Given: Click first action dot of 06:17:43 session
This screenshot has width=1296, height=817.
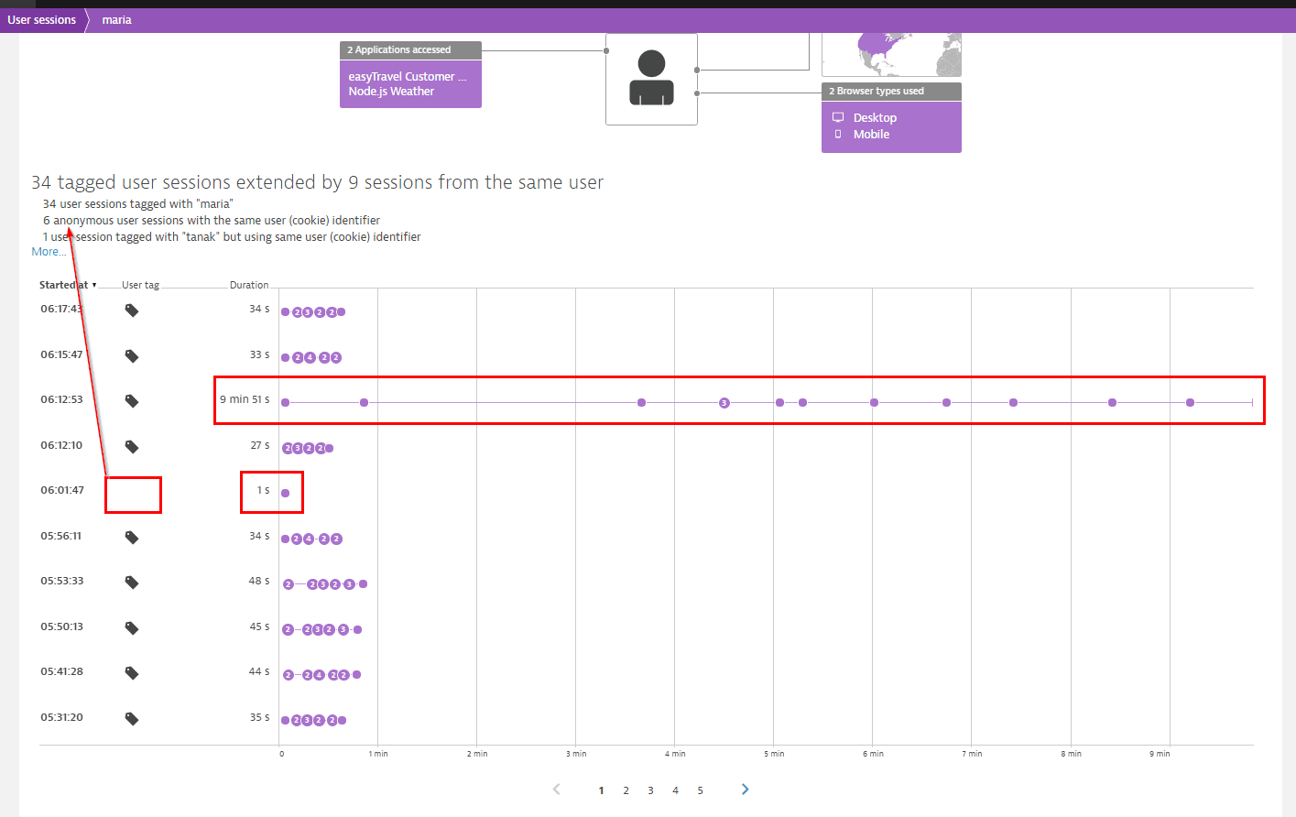Looking at the screenshot, I should click(x=285, y=312).
